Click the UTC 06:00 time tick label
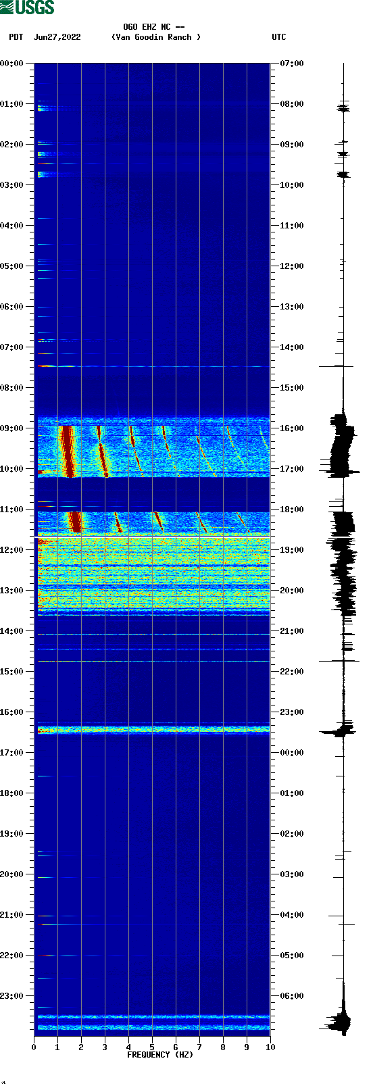Image resolution: width=373 pixels, height=1090 pixels. click(292, 996)
